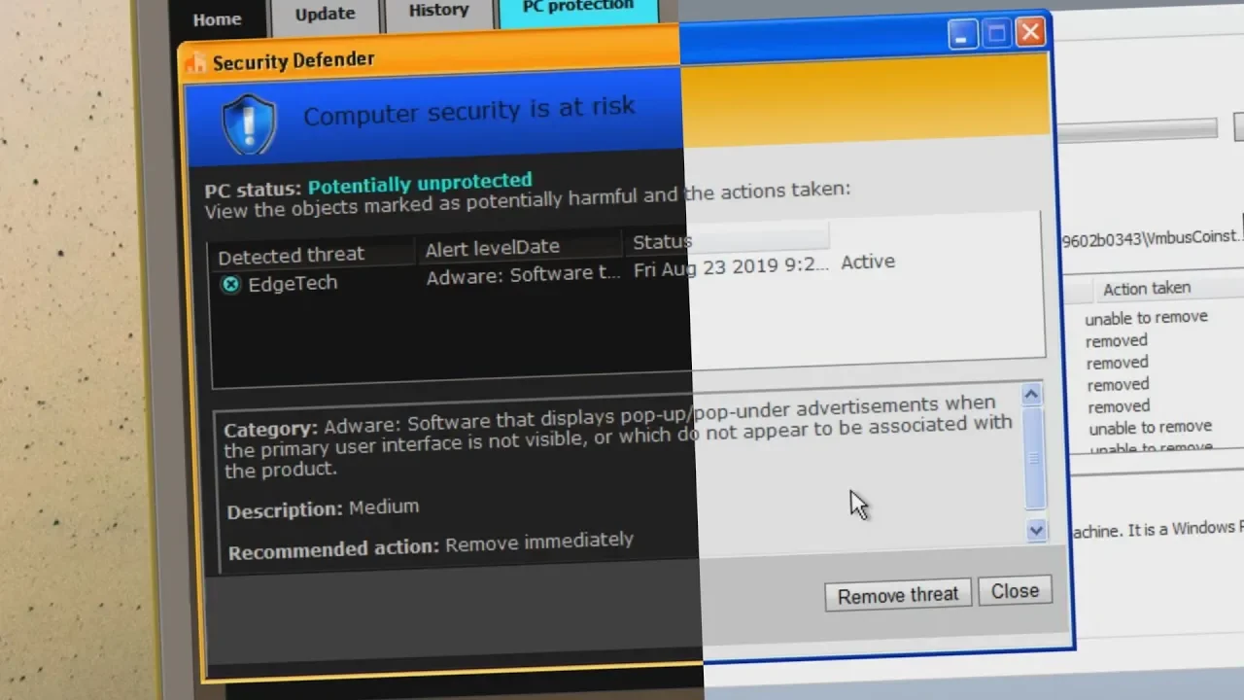Click the Close button in the dialog

1015,591
